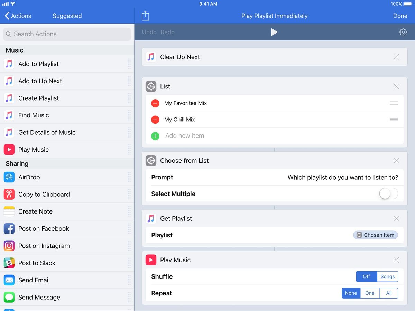
Task: Click Undo in the toolbar
Action: pyautogui.click(x=149, y=32)
